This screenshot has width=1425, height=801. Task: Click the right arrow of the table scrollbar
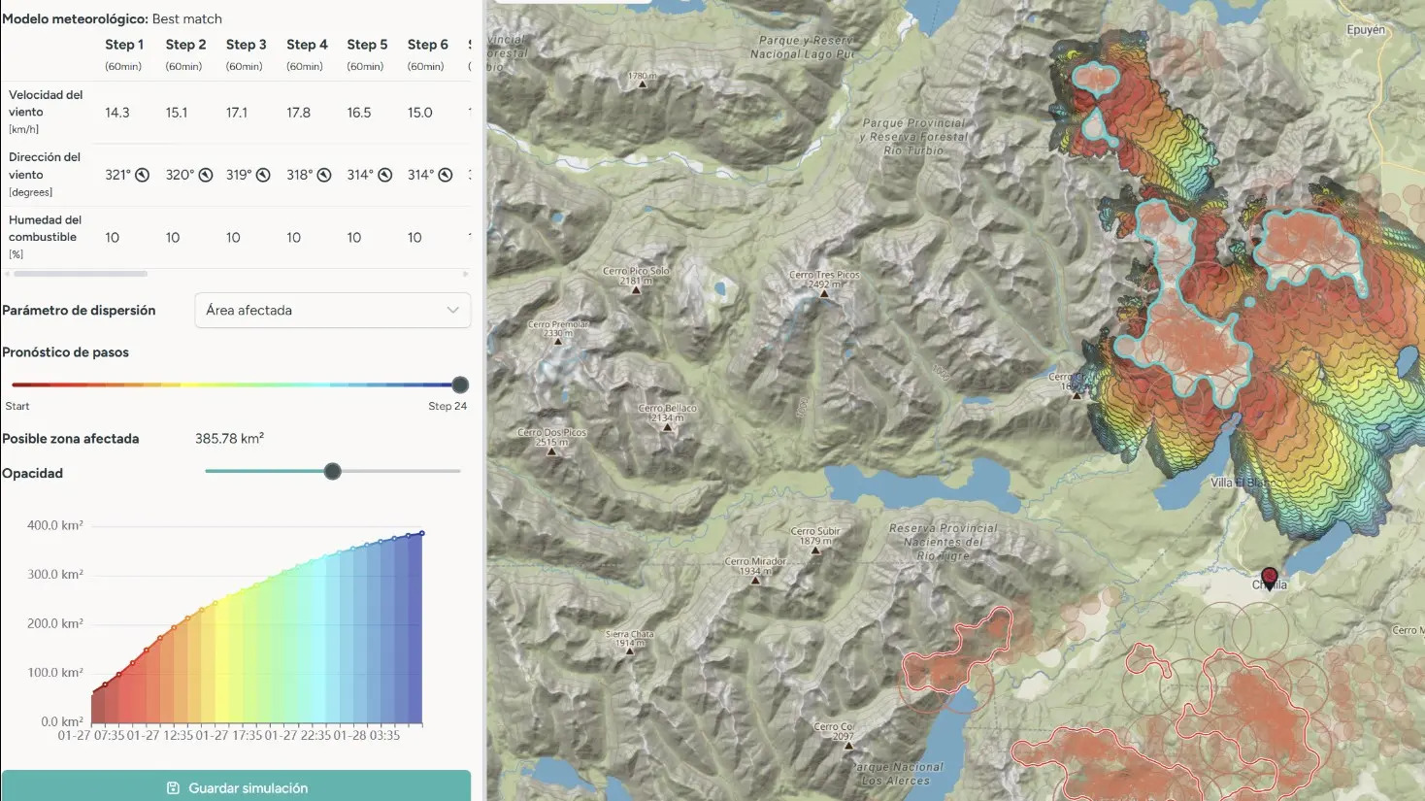coord(466,274)
